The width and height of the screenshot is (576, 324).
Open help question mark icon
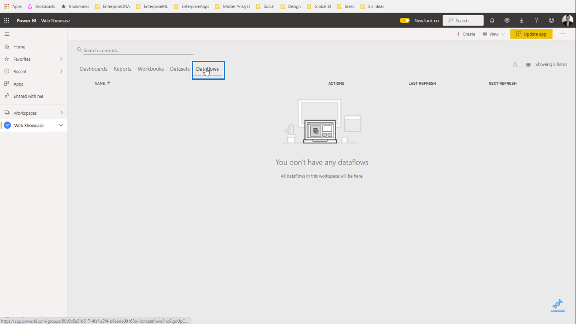536,20
